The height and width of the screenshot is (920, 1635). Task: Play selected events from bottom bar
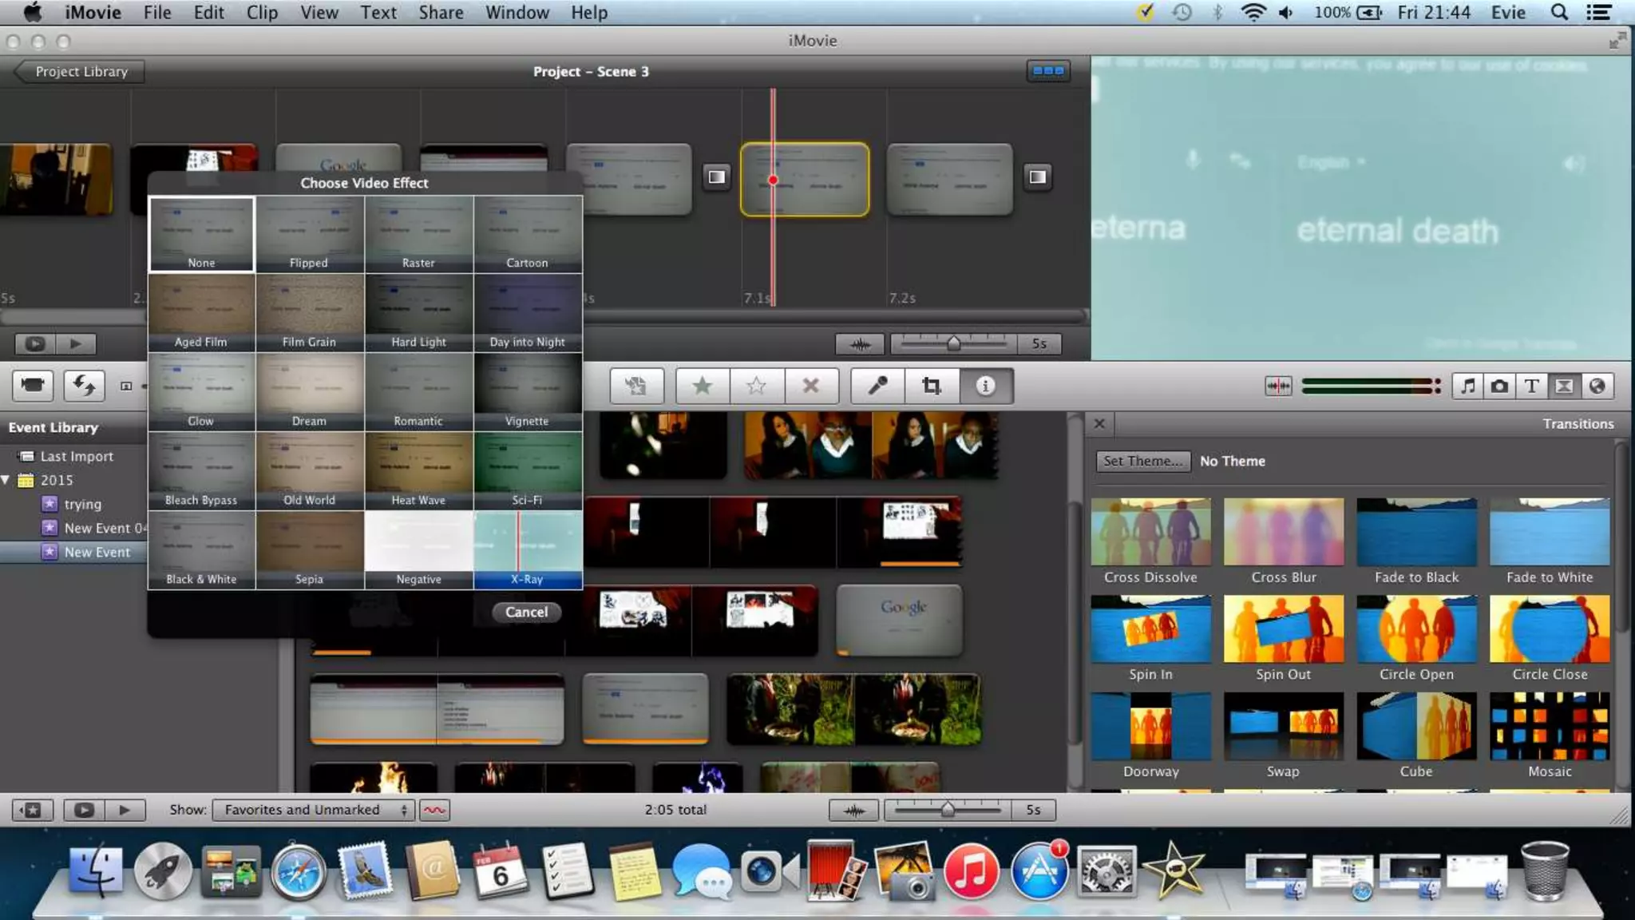tap(125, 810)
